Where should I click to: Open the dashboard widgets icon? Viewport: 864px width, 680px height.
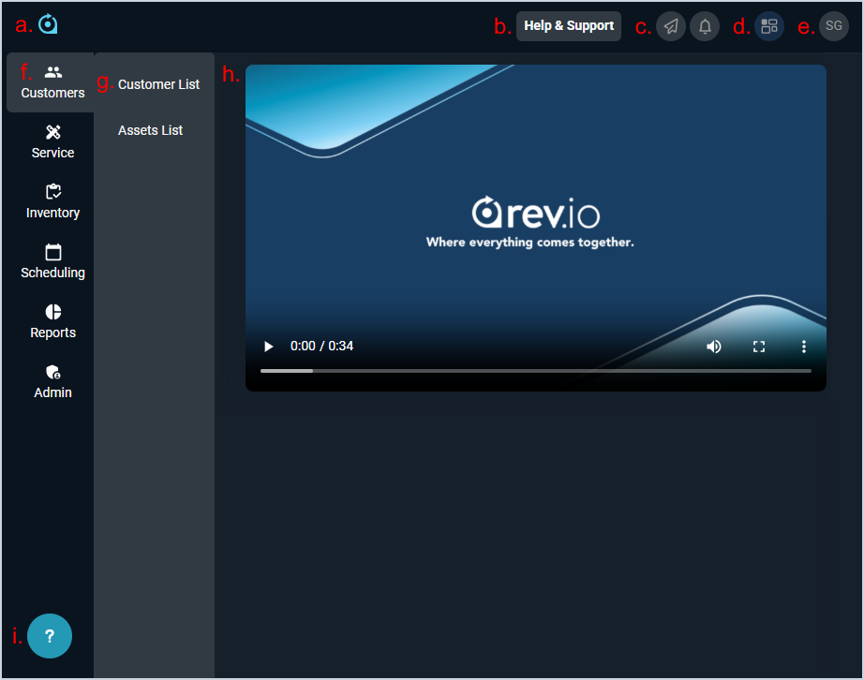pyautogui.click(x=769, y=26)
